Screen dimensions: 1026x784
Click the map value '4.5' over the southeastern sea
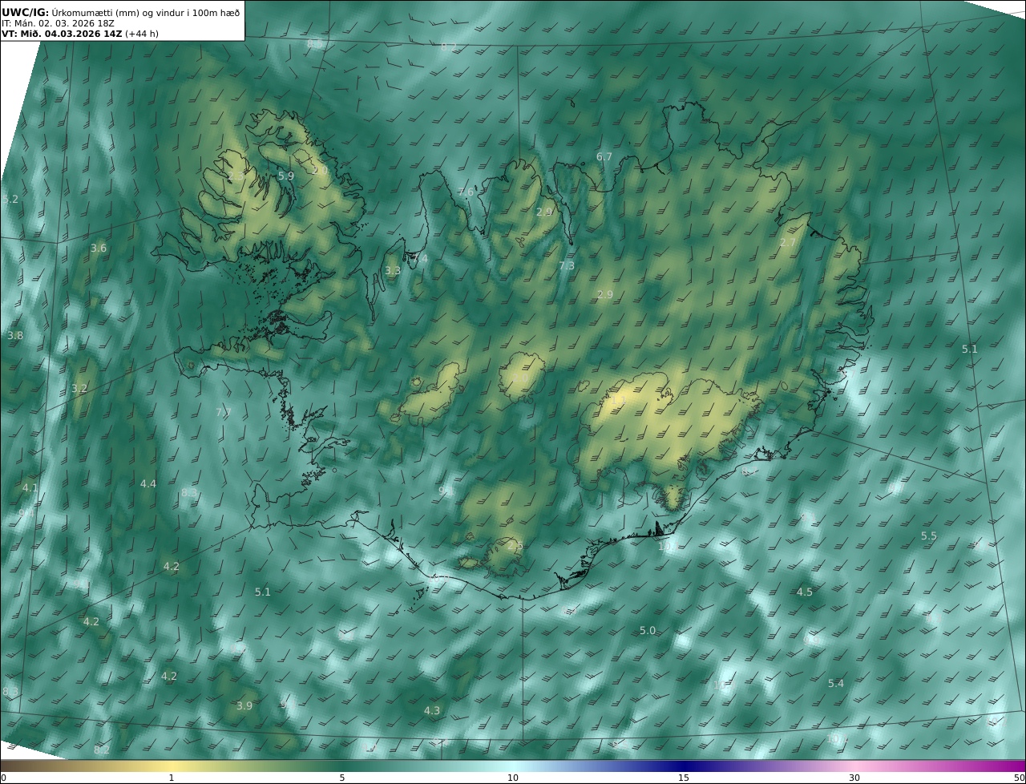coord(805,592)
